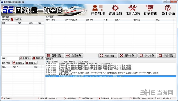Image resolution: width=178 pixels, height=101 pixels.
Task: Open 订单查询 order query cart
Action: (150, 10)
